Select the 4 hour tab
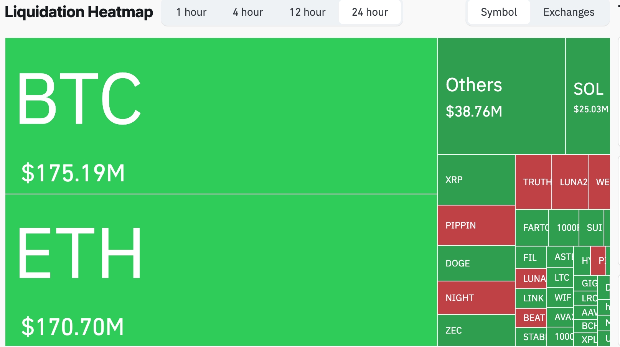 [x=248, y=12]
